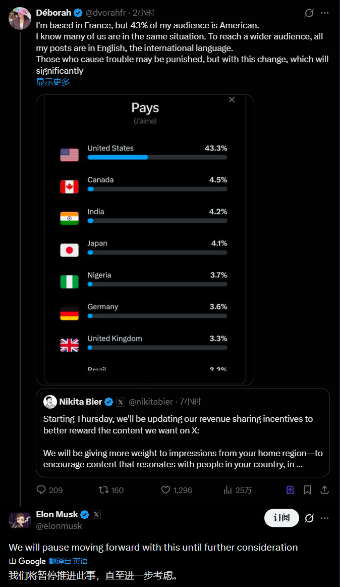This screenshot has height=587, width=340.
Task: Open Elon Musk's profile avatar
Action: (20, 520)
